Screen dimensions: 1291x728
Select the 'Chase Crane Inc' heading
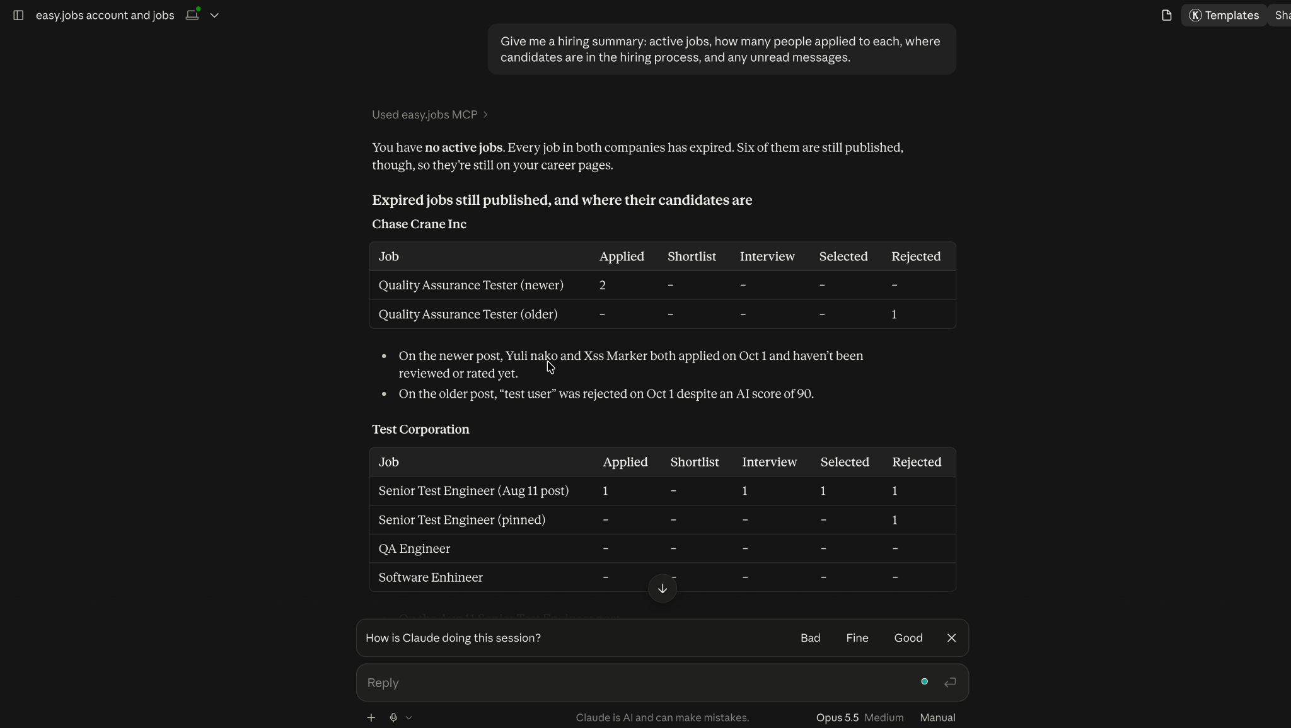point(419,224)
